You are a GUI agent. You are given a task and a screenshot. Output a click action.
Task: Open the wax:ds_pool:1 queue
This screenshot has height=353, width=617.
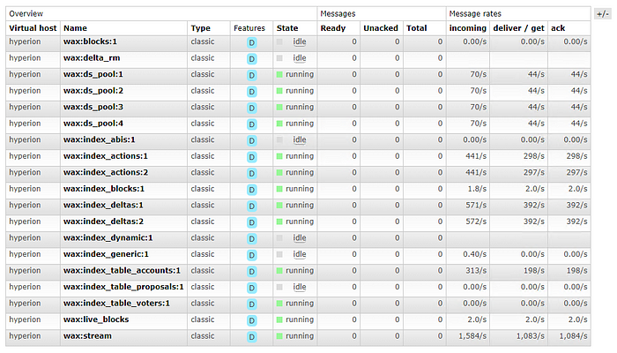click(x=93, y=74)
